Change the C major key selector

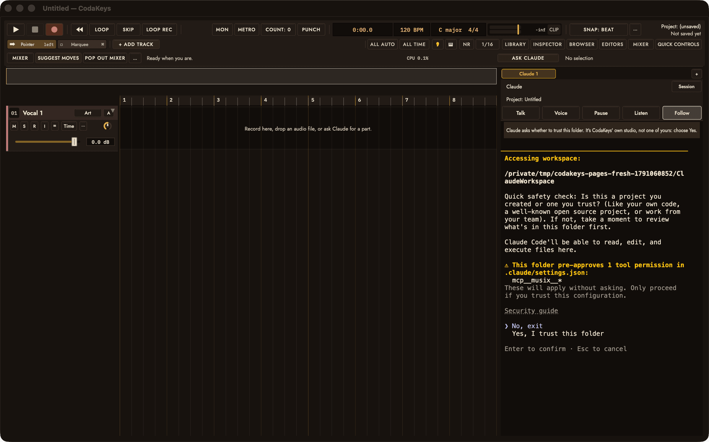click(450, 30)
